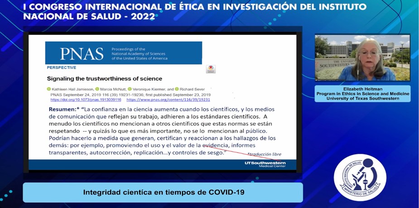Click Veronique Kiermer's ORCID icon
The width and height of the screenshot is (419, 208).
pos(130,89)
